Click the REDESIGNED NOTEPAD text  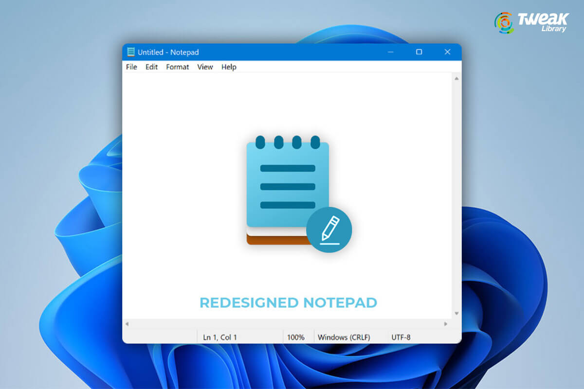click(x=288, y=302)
